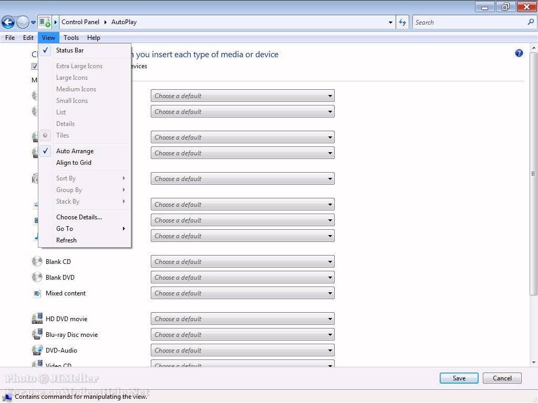Click the HD DVD movie label
538x403 pixels.
pos(67,319)
